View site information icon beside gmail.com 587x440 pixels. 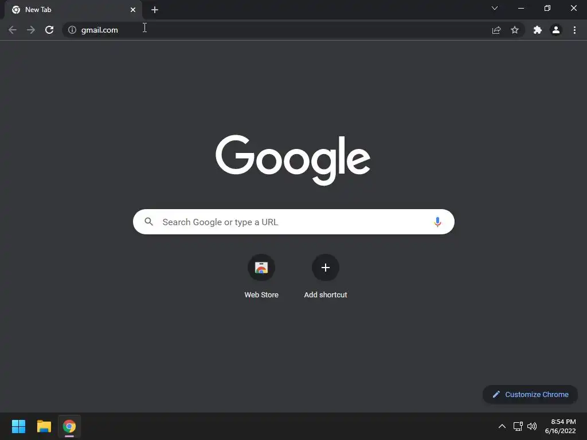tap(72, 30)
